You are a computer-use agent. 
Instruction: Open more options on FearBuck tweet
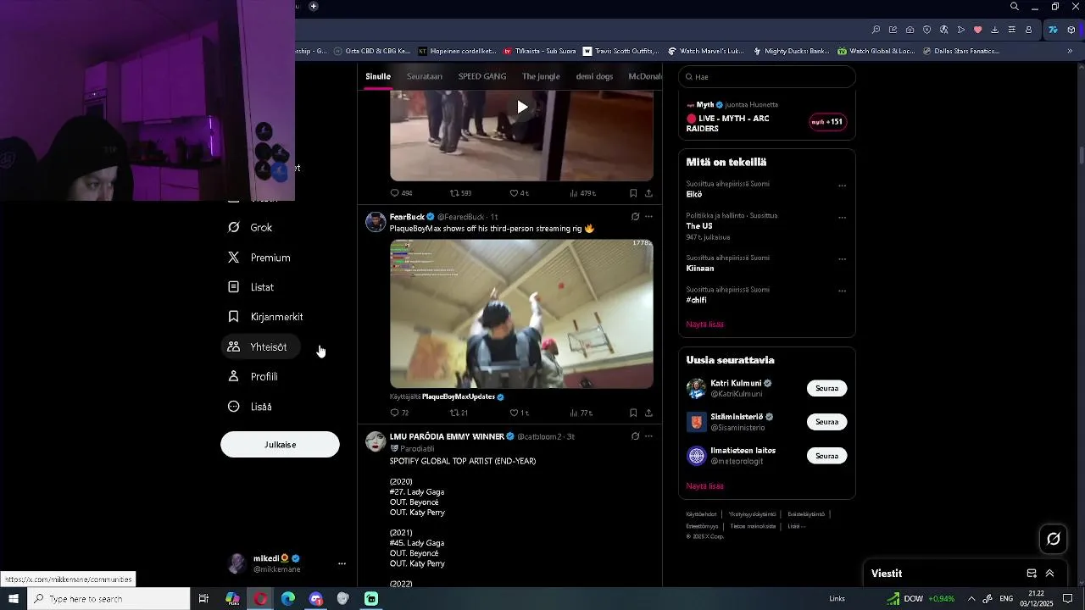[648, 217]
